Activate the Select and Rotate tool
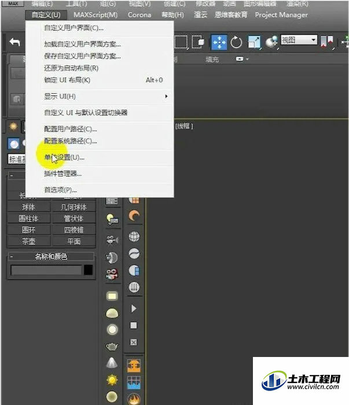This screenshot has height=405, width=349. [x=236, y=42]
